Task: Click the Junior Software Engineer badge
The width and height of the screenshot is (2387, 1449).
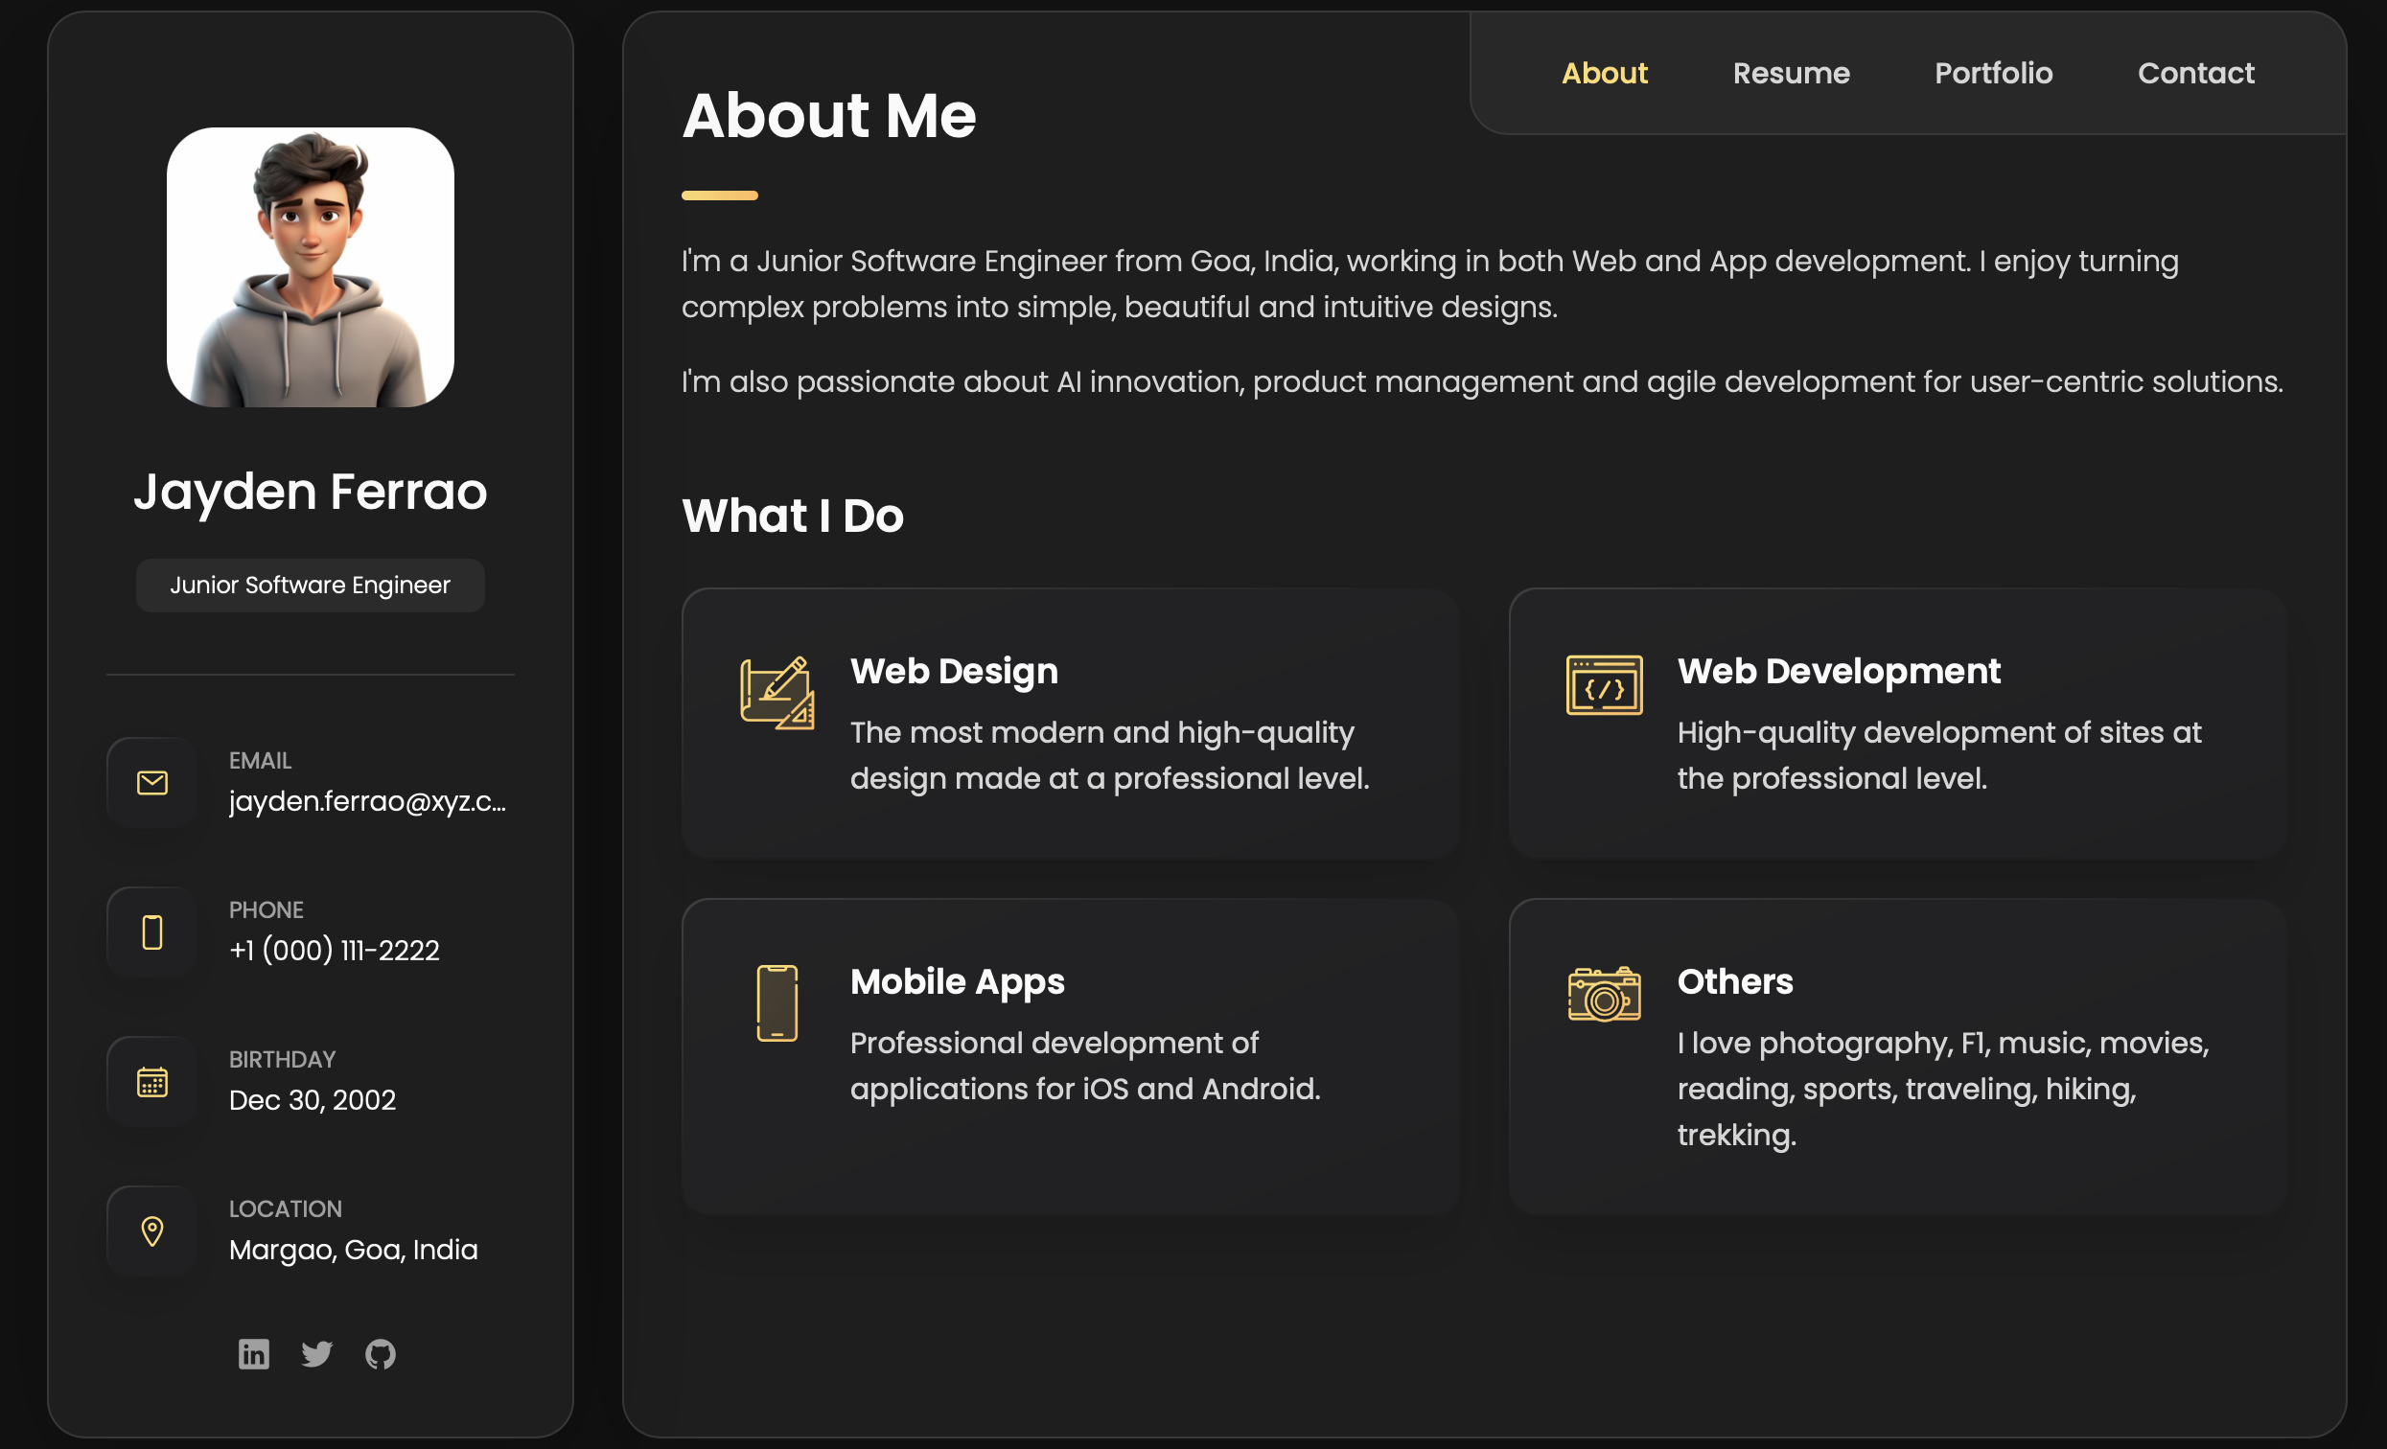Action: pos(310,584)
